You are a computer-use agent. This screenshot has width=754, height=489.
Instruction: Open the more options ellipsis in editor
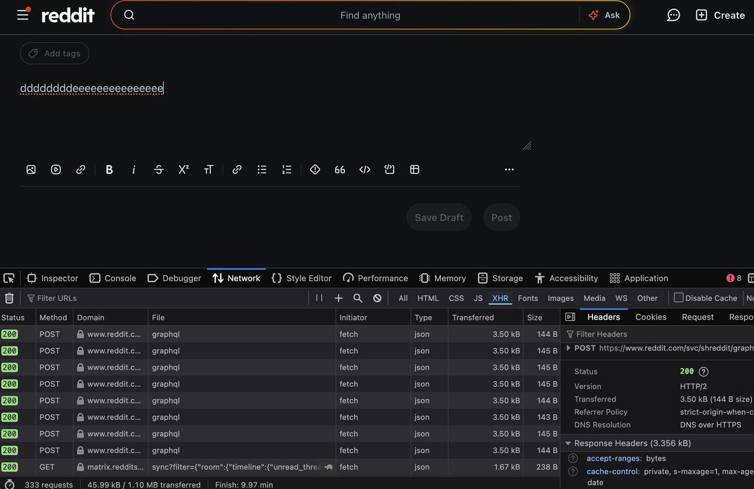(509, 169)
